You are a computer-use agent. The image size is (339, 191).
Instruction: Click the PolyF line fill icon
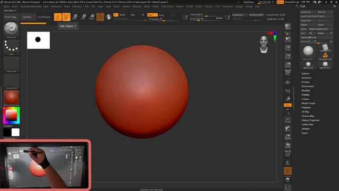pyautogui.click(x=288, y=153)
